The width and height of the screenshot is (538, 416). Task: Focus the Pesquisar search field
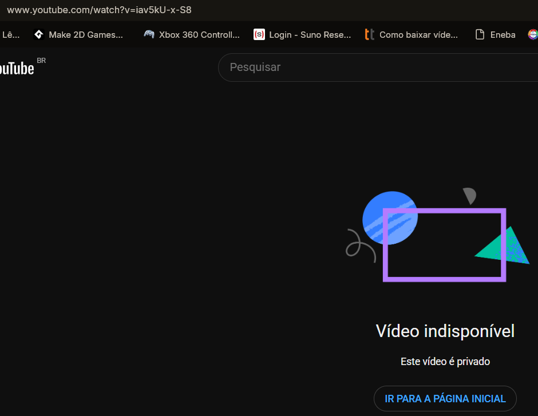[378, 67]
